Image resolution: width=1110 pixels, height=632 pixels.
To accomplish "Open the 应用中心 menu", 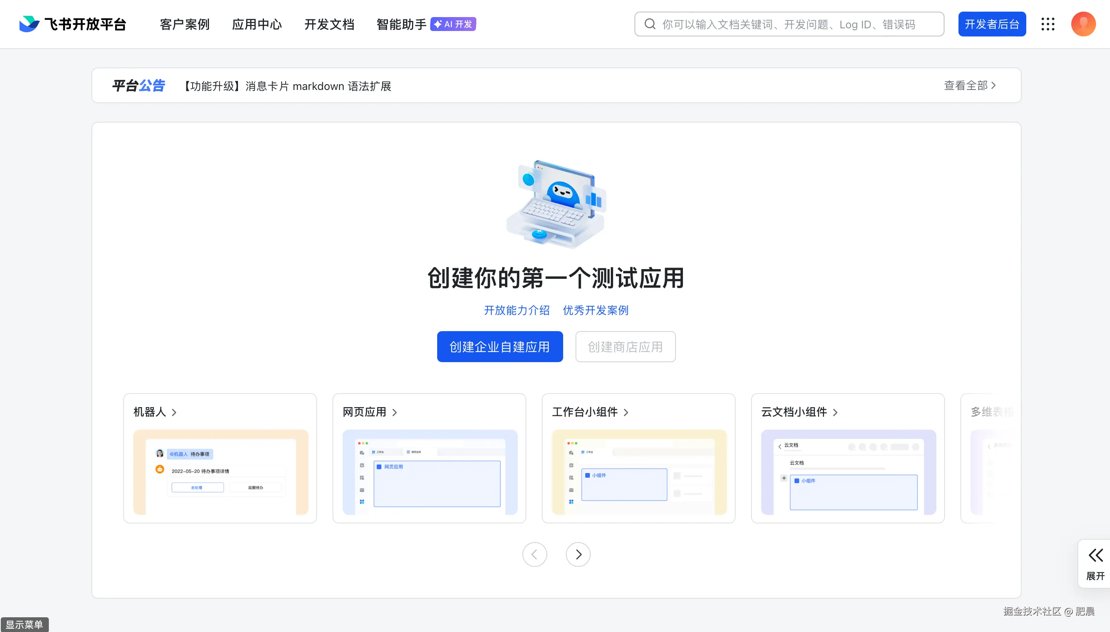I will (257, 25).
